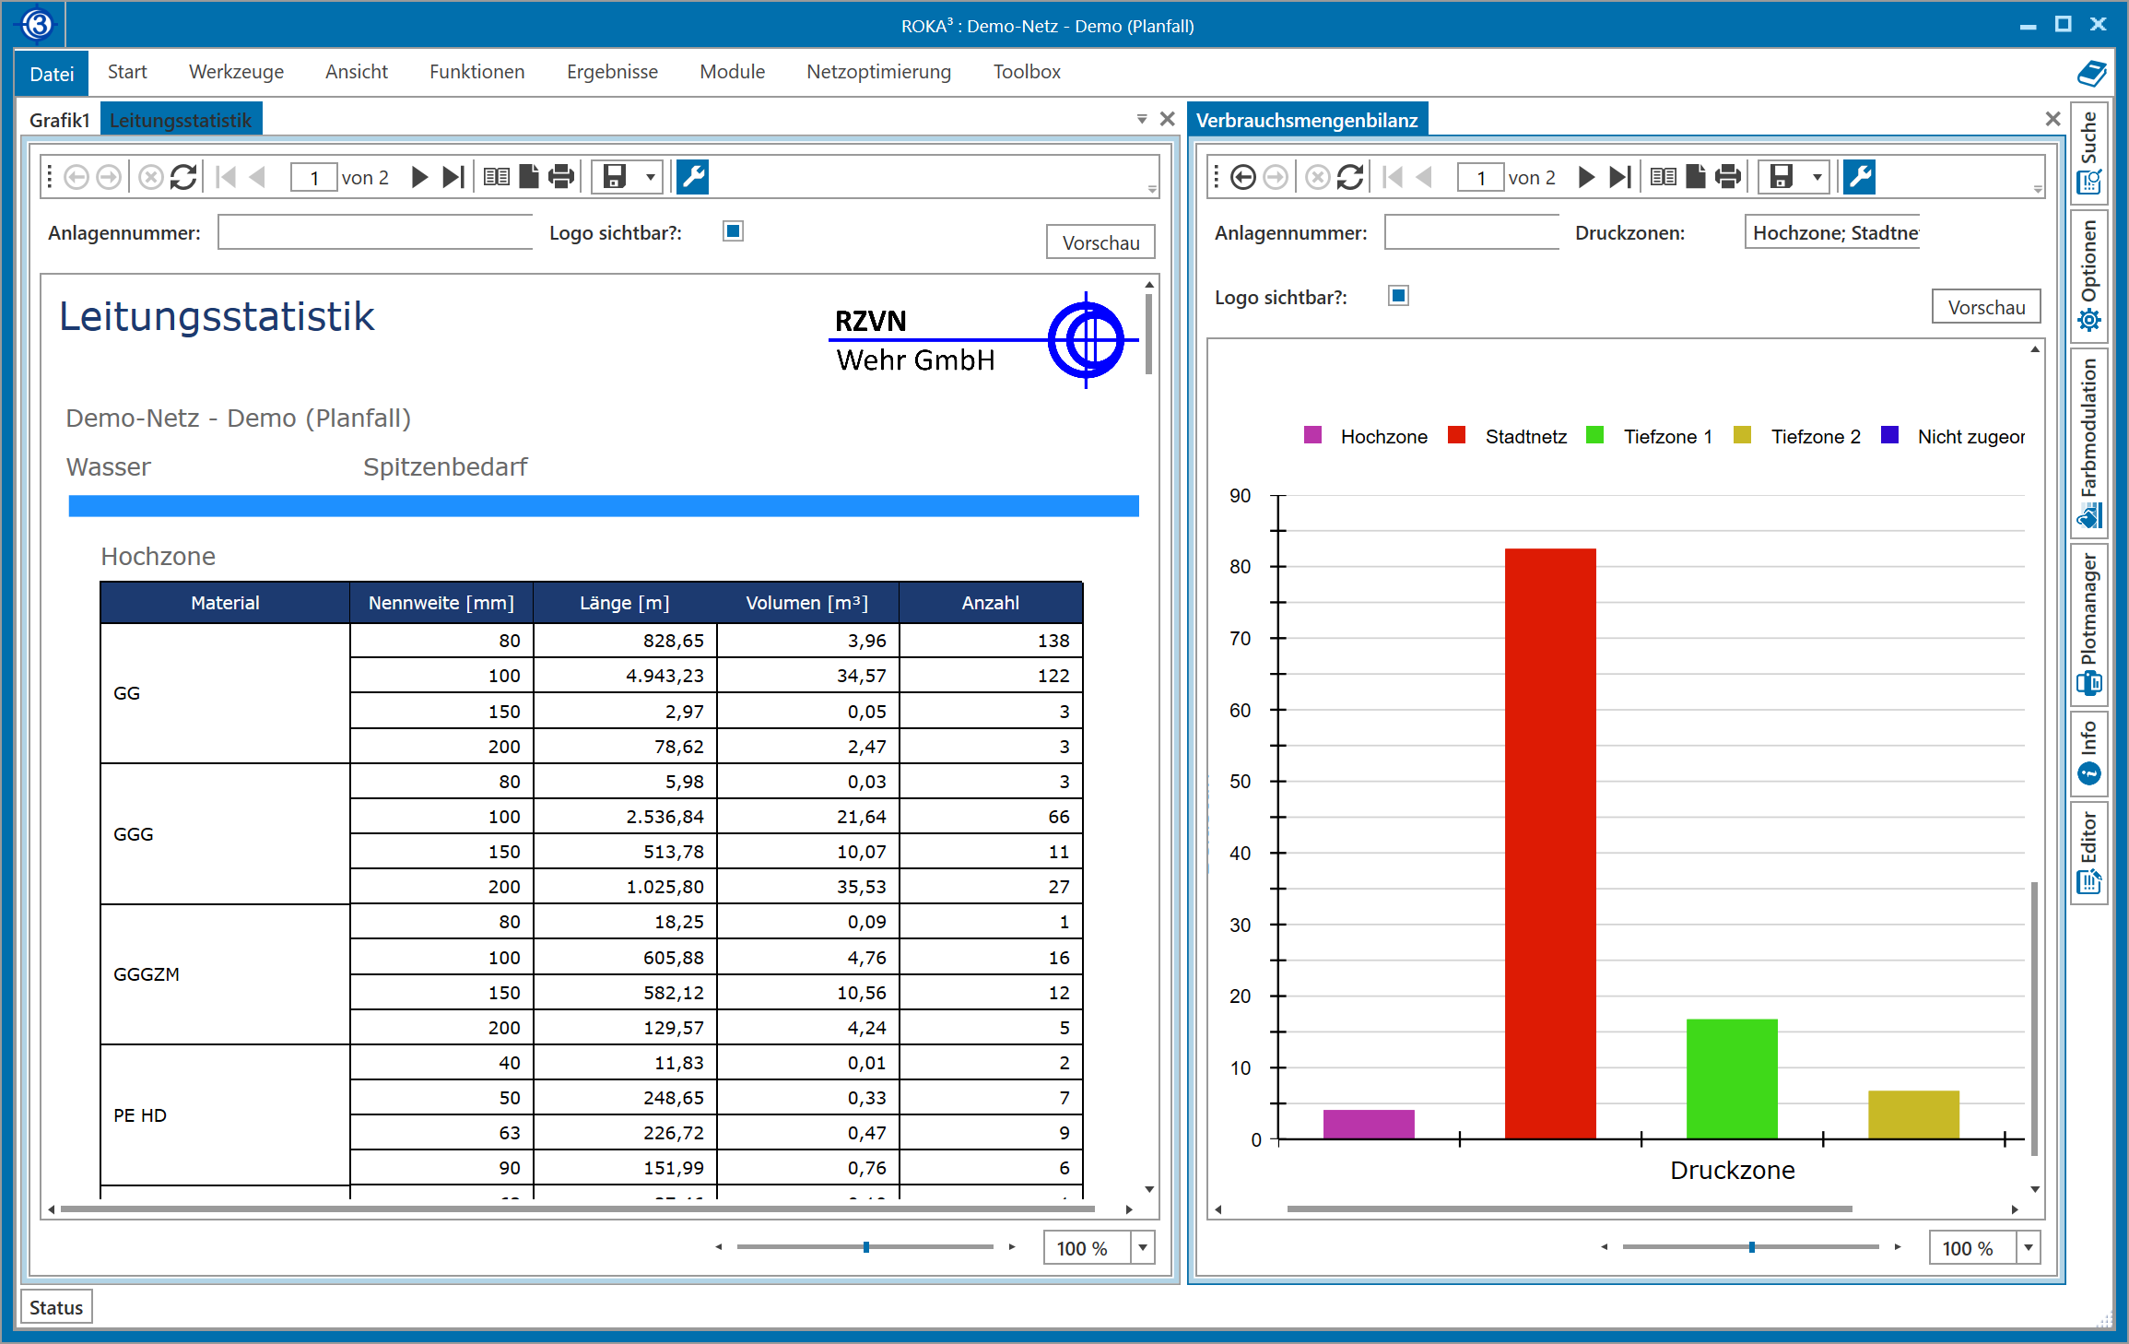The width and height of the screenshot is (2129, 1344).
Task: Jump to last page in Verbrauchsmengenbilanz
Action: (x=1619, y=177)
